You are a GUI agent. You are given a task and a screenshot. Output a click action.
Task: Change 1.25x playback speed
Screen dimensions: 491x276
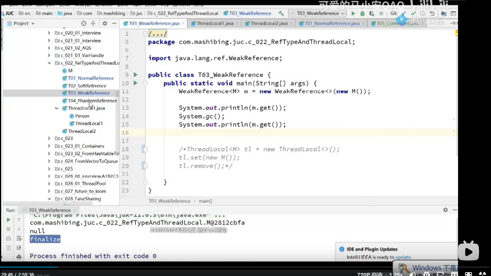coord(396,274)
